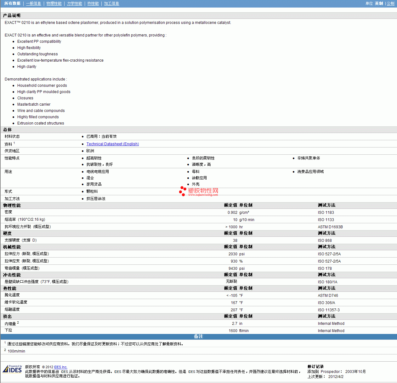Viewport: 397px width, 383px height.
Task: Click the 颗粒料 form value
Action: [92, 191]
